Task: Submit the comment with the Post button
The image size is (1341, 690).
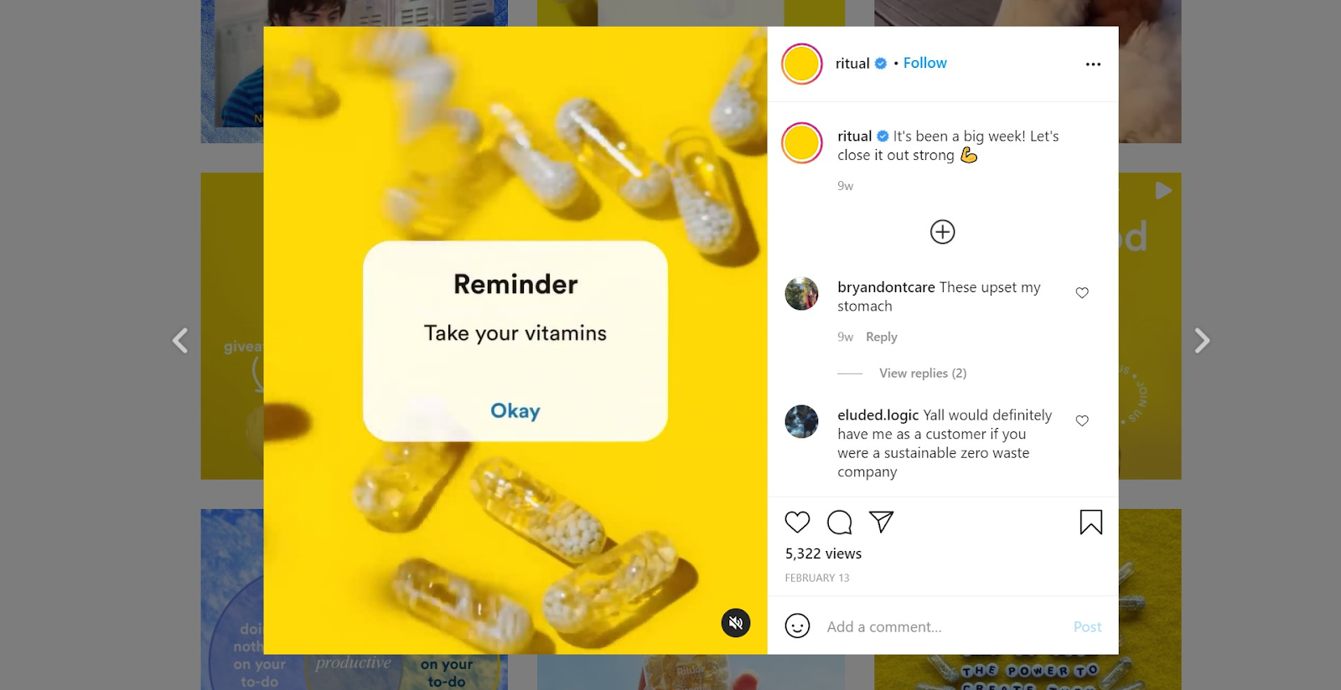Action: click(x=1087, y=627)
